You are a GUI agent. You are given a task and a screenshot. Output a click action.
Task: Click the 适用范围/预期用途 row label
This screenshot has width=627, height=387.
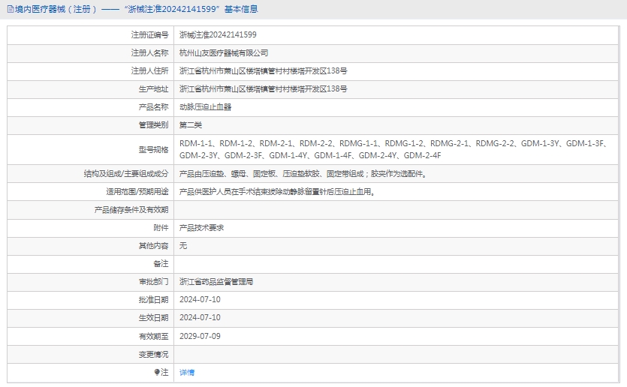(137, 191)
